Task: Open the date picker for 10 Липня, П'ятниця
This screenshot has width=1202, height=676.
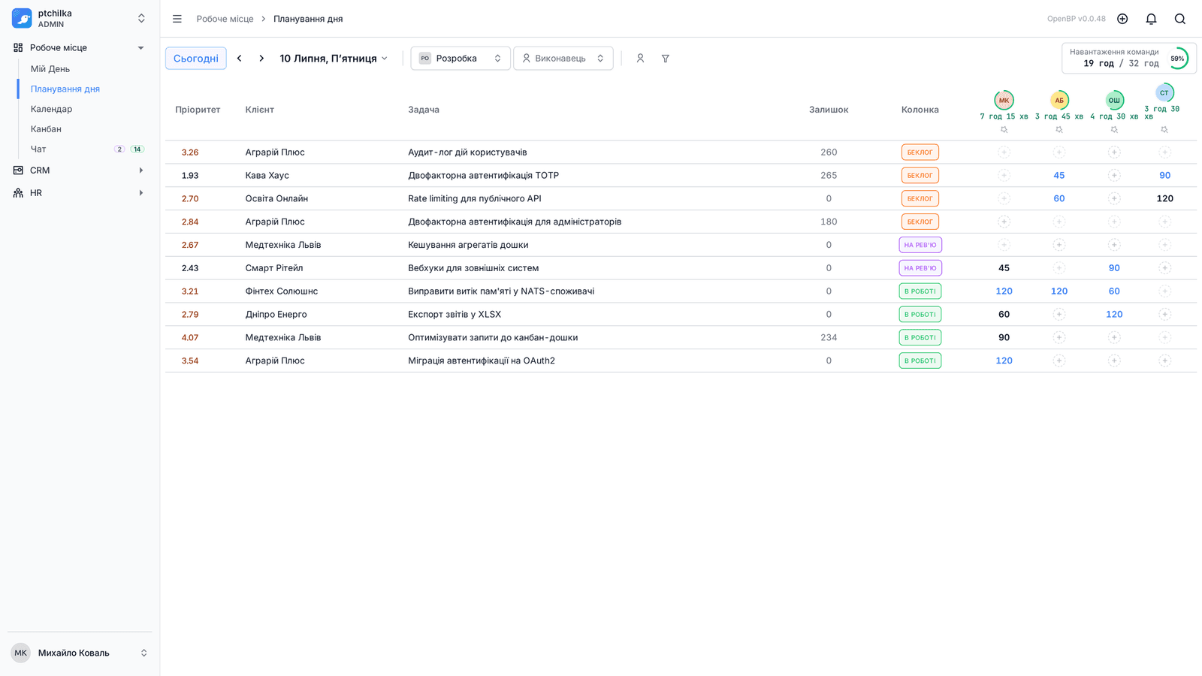Action: [334, 59]
